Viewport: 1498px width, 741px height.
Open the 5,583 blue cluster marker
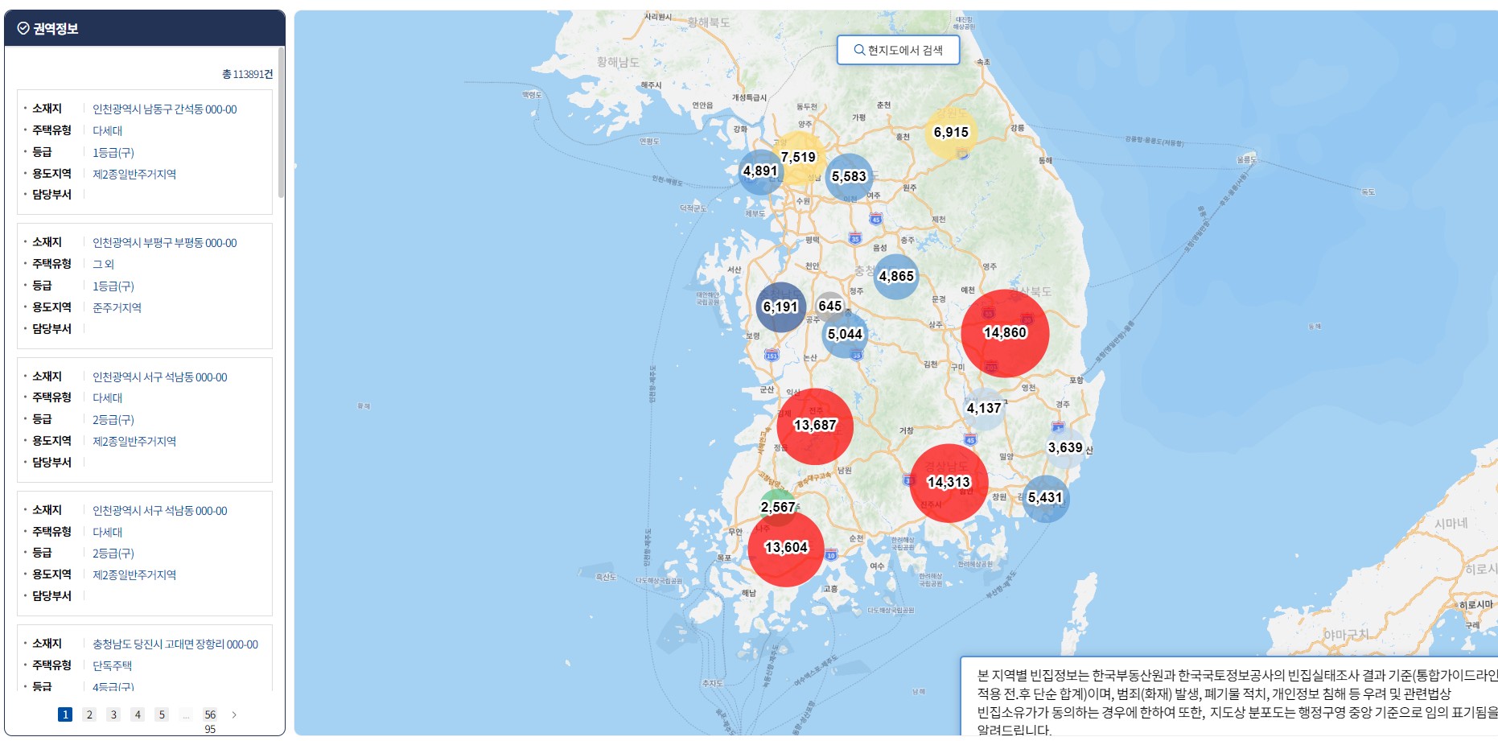849,177
